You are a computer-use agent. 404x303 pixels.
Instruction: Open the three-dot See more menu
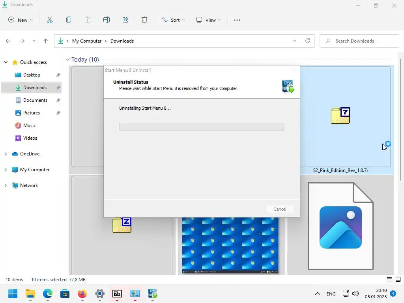click(x=237, y=20)
